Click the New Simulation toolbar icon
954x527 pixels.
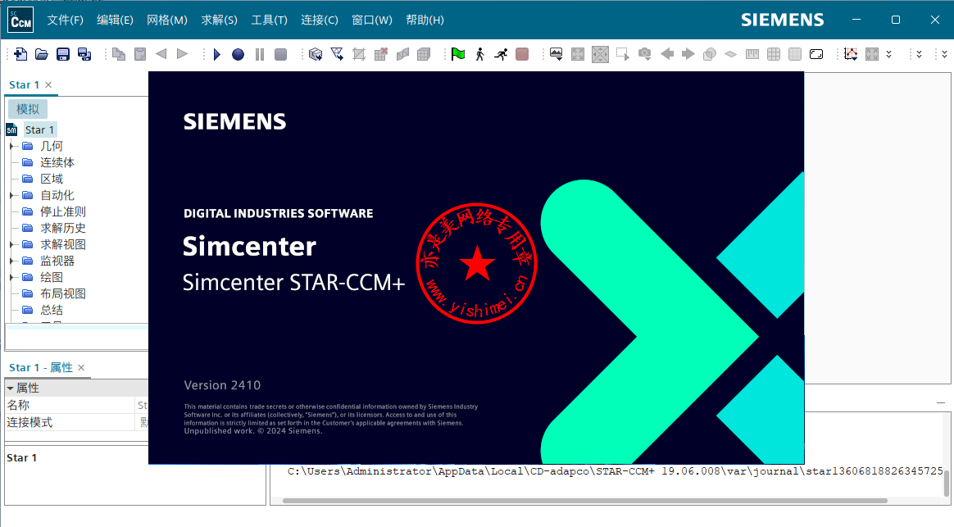20,54
